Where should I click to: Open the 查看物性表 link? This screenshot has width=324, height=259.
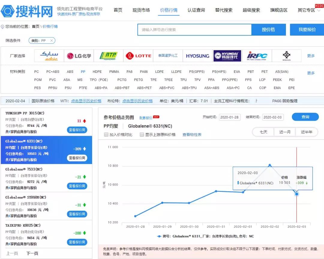[192, 135]
